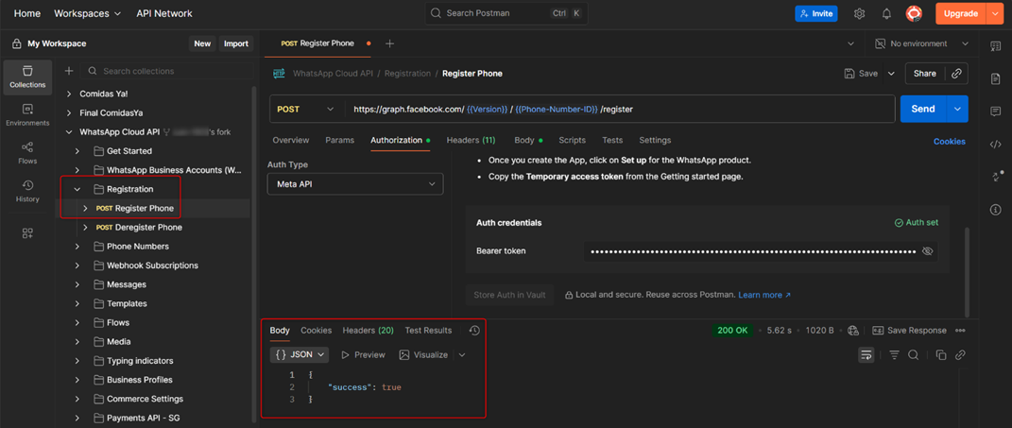Open the Flows sidebar icon
Image resolution: width=1012 pixels, height=428 pixels.
click(27, 153)
